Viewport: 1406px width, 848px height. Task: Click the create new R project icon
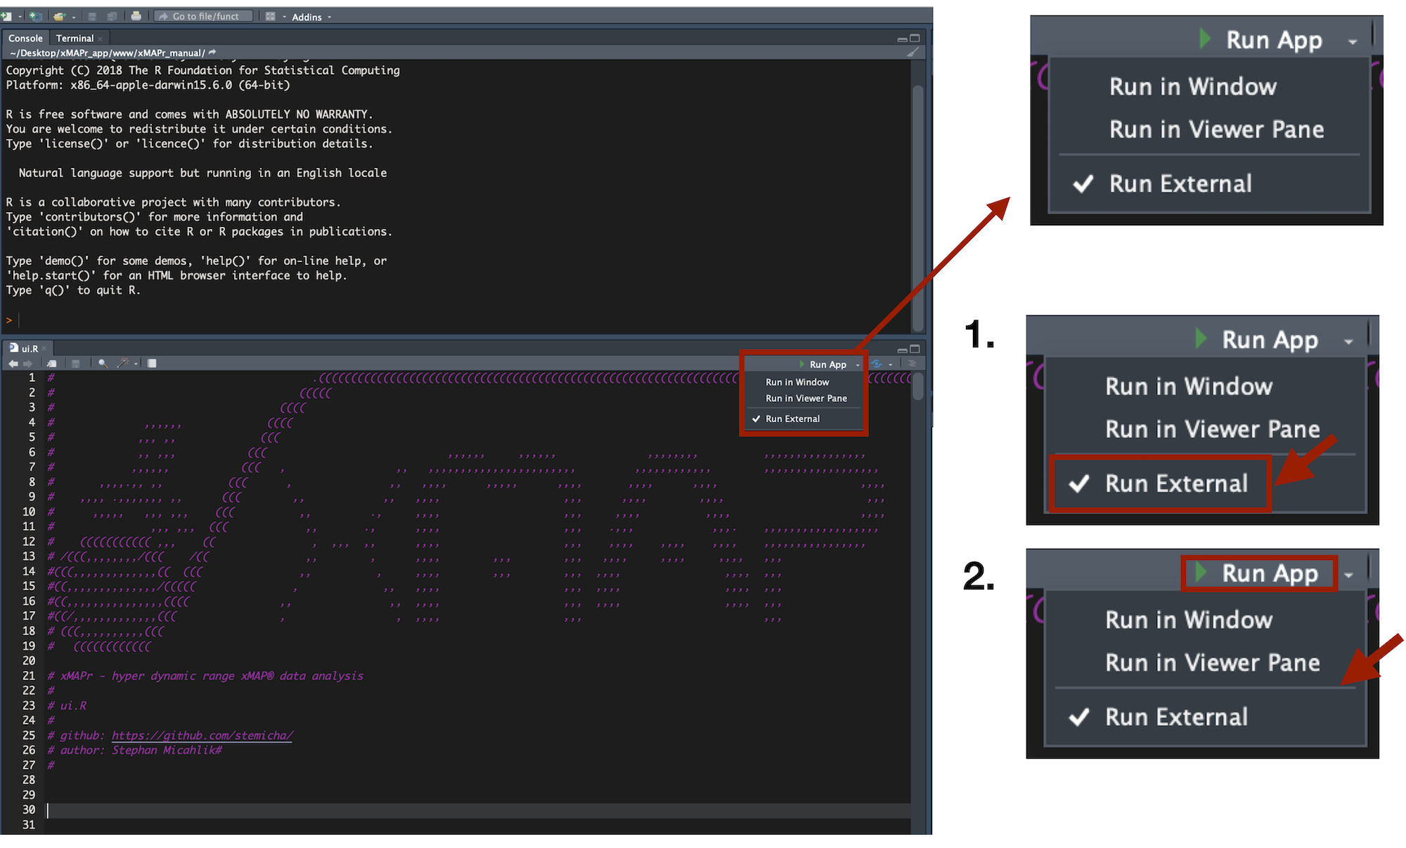click(x=35, y=16)
